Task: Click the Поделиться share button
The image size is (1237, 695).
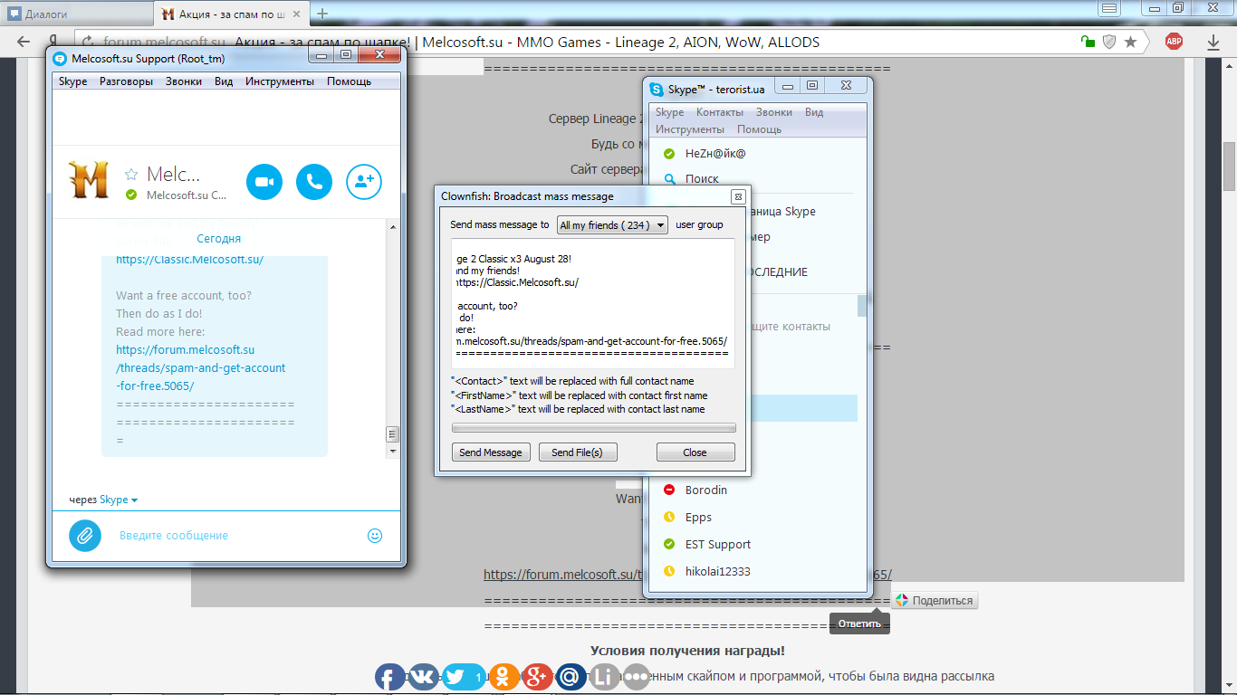Action: (935, 601)
